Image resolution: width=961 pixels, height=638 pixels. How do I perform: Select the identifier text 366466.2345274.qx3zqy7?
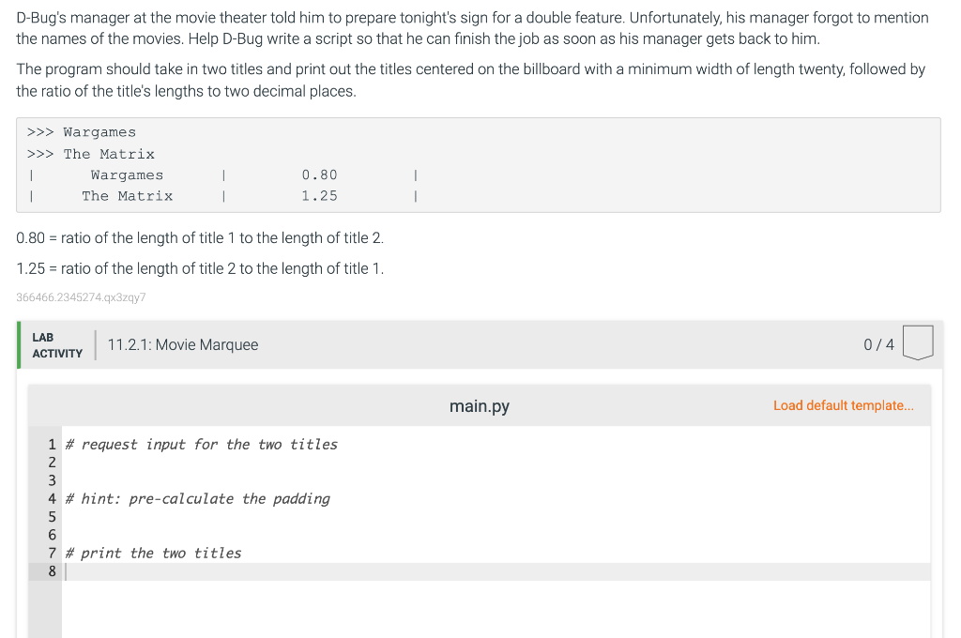[80, 297]
